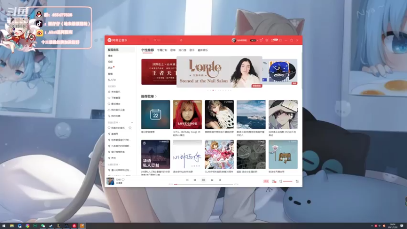
Task: Click the NetEase Cloud Music logo
Action: click(118, 40)
